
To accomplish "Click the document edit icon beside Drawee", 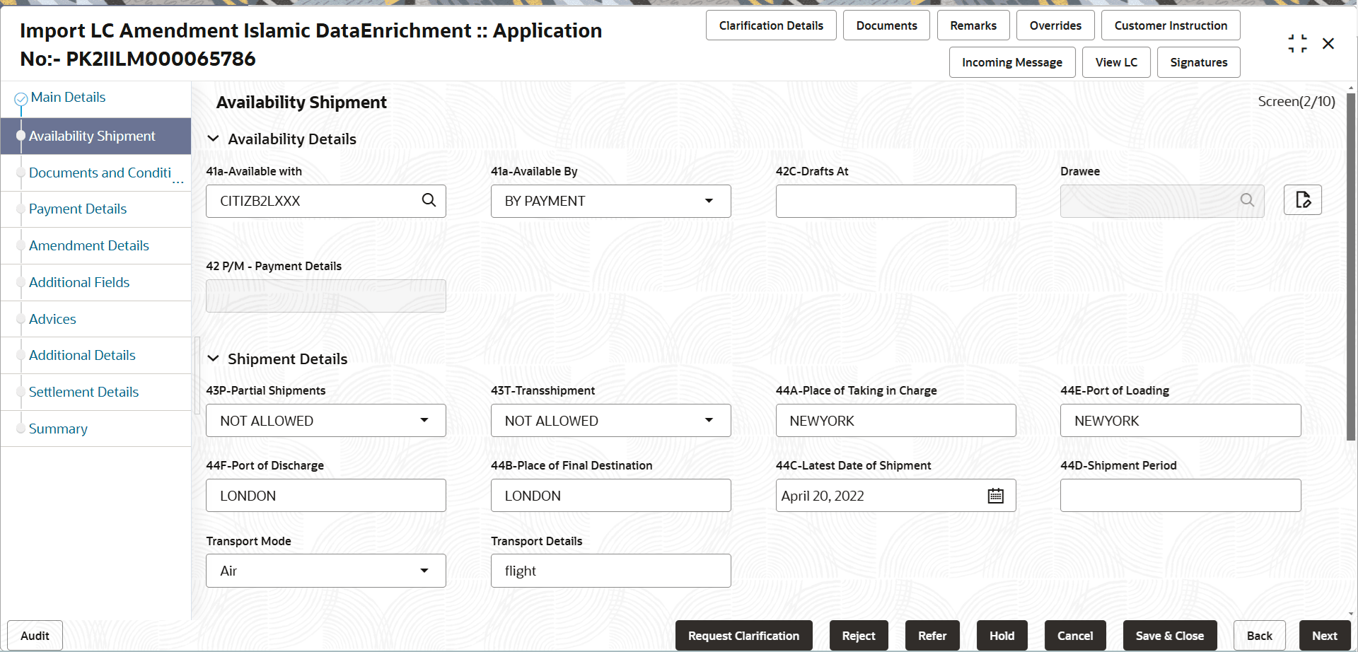I will [1303, 200].
